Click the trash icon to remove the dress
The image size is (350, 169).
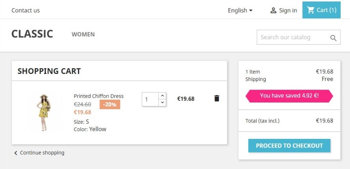(x=217, y=98)
